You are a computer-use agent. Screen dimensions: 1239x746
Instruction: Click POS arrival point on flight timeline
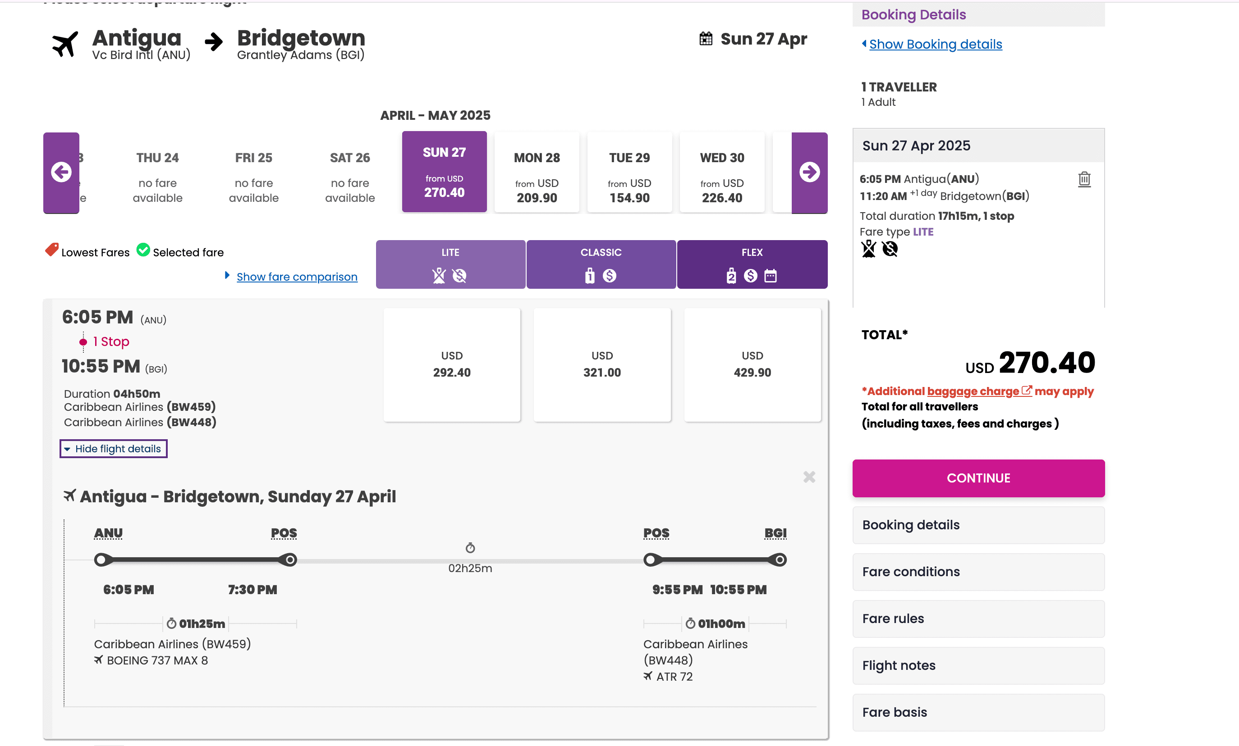290,559
